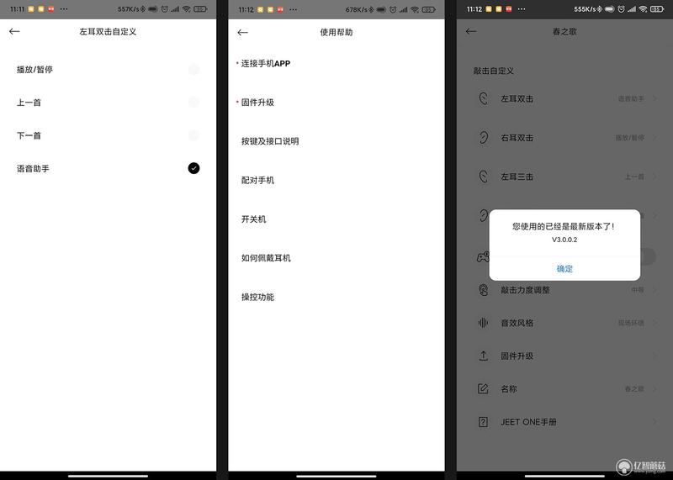
Task: Tap the question-mark manual icon beside JEET ONE手册
Action: click(483, 422)
